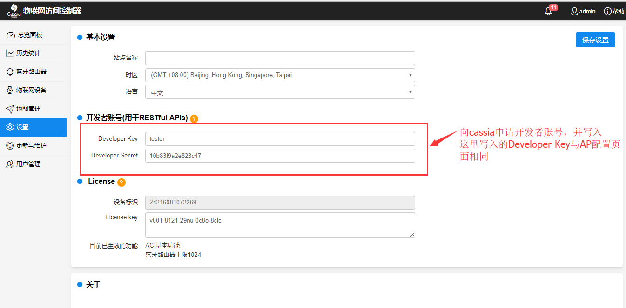Viewport: 626px width, 308px height.
Task: Click the notification bell icon
Action: click(549, 12)
